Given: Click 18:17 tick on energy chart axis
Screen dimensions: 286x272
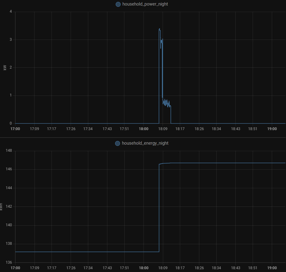Looking at the screenshot, I should point(180,268).
